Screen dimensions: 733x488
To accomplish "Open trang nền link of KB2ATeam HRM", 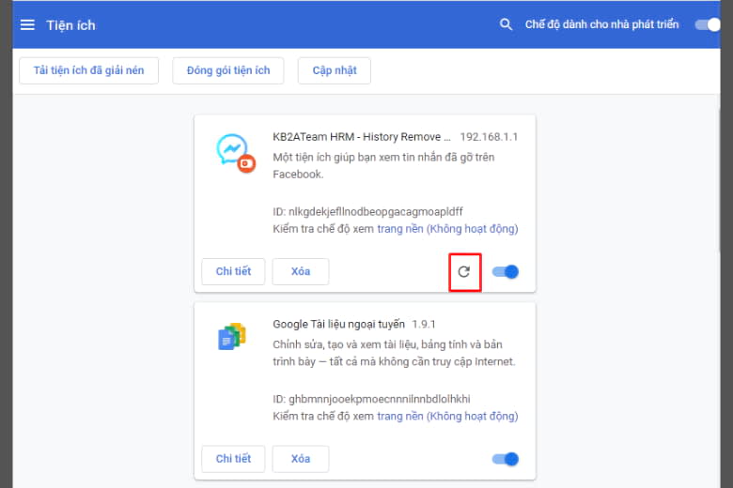I will (447, 229).
